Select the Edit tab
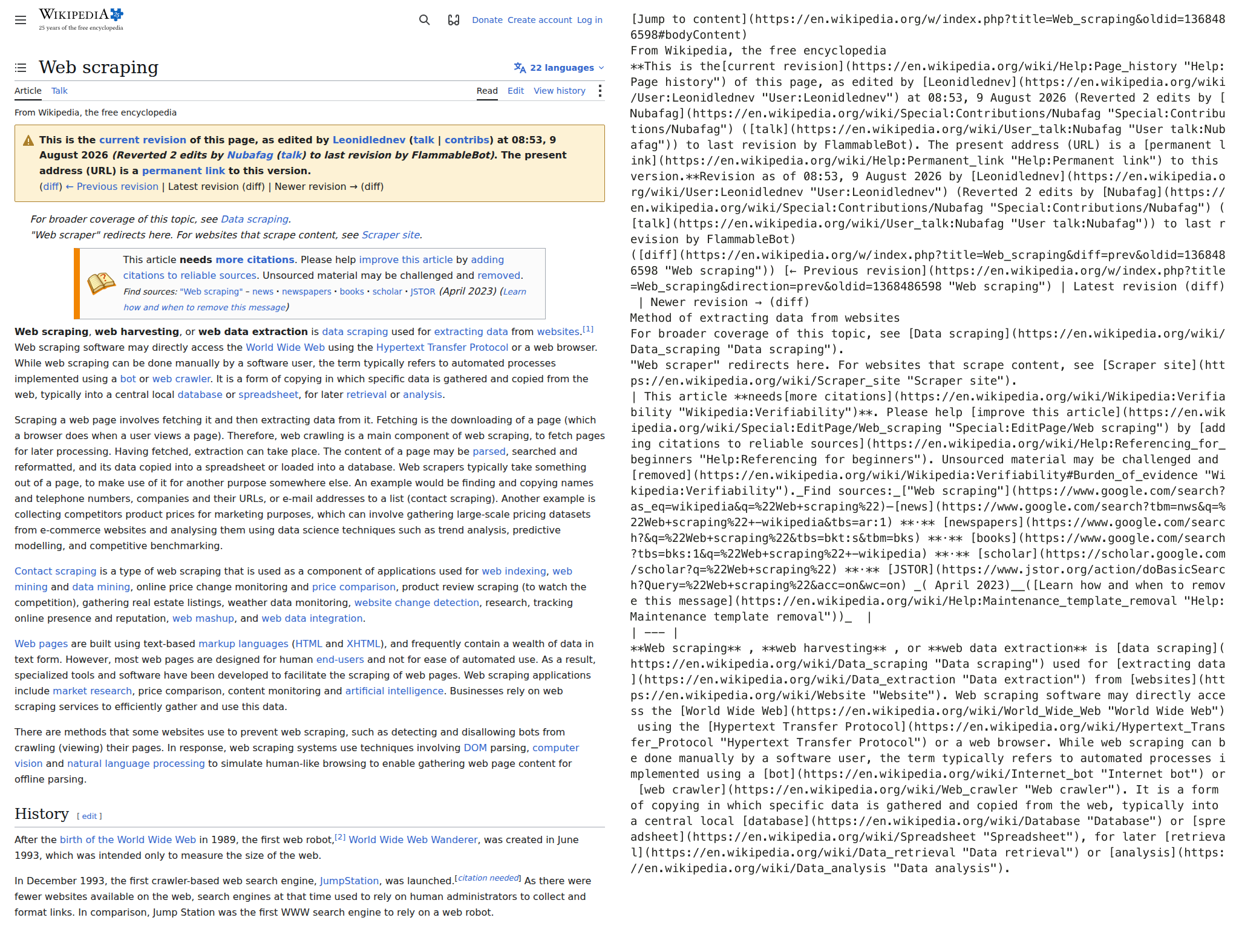Image resolution: width=1239 pixels, height=929 pixels. pos(515,91)
